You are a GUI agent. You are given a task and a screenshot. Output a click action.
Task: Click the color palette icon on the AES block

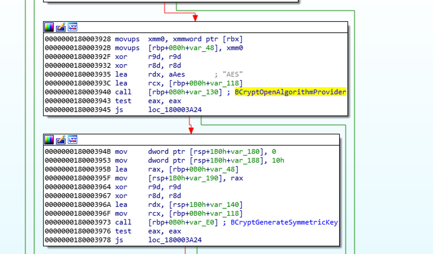(49, 27)
